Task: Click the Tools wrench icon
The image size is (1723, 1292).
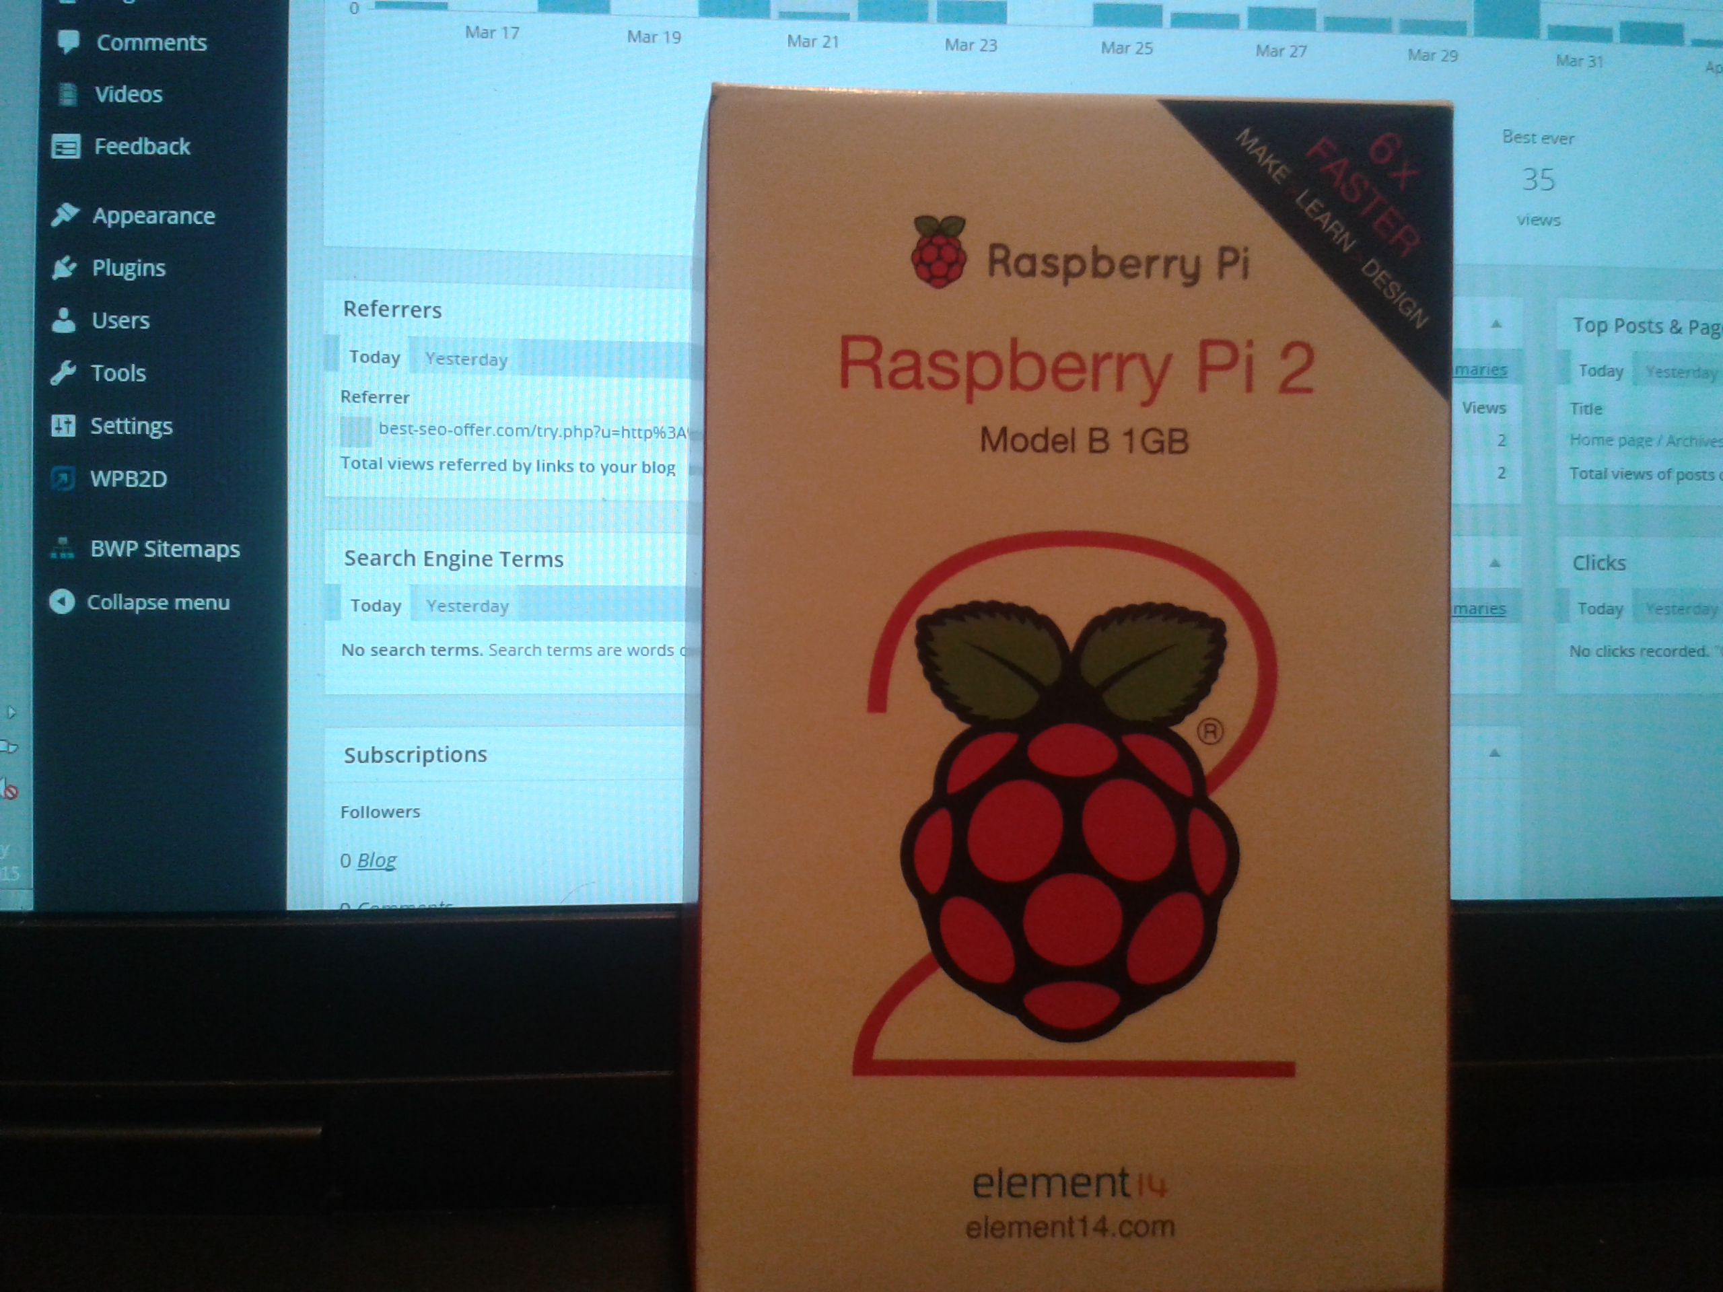Action: (63, 372)
